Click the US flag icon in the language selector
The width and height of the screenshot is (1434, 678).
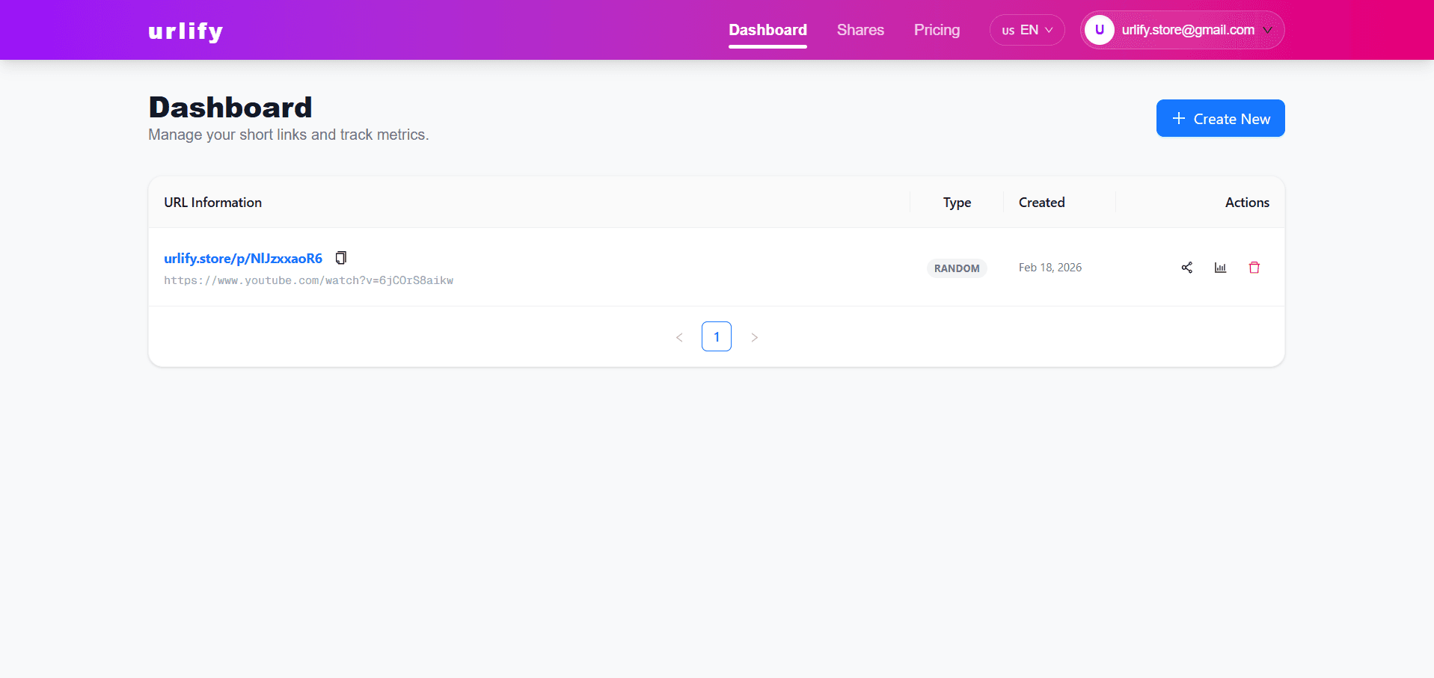[x=1008, y=30]
